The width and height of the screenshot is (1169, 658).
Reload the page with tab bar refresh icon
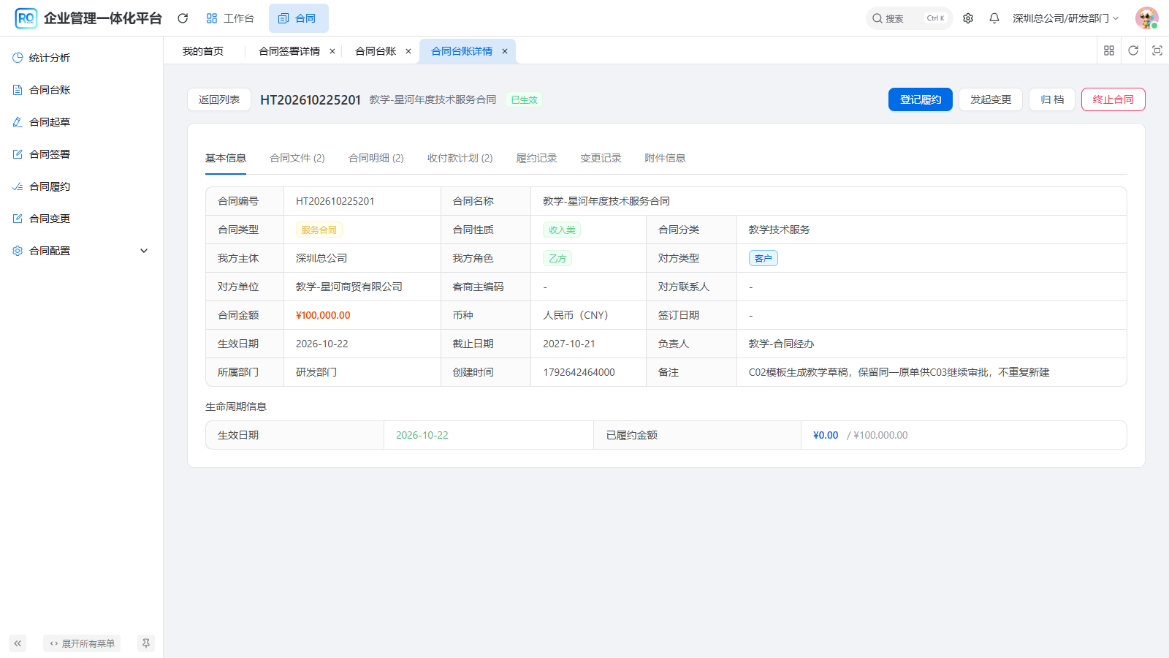coord(1133,50)
